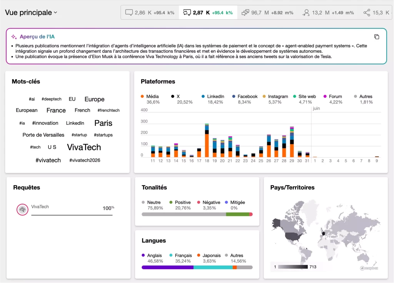Click the VivaTech keyword in word cloud
394x283 pixels.
click(84, 147)
